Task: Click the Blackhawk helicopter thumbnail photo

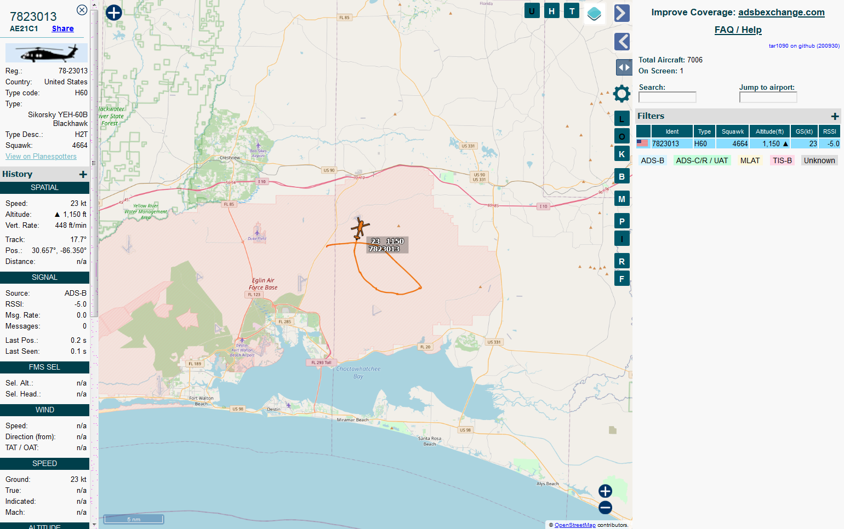Action: pyautogui.click(x=47, y=53)
